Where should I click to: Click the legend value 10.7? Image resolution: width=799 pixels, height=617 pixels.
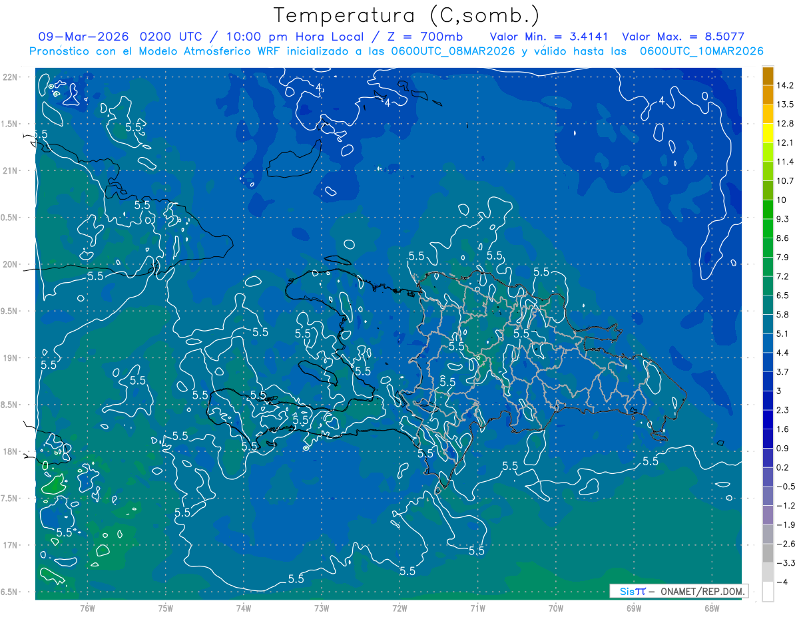pos(784,181)
